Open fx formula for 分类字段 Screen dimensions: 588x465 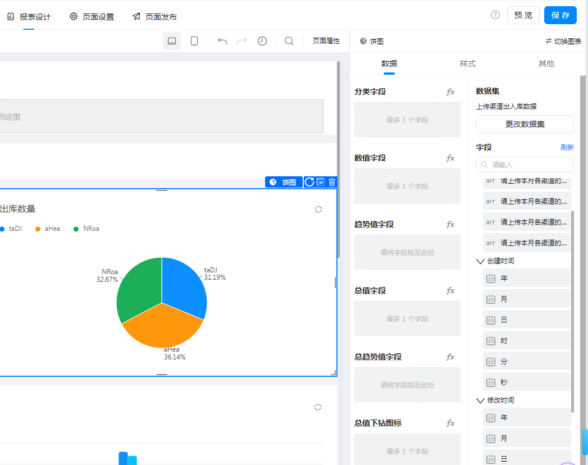(450, 92)
